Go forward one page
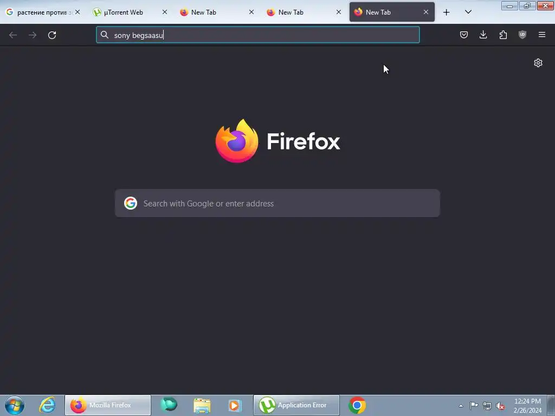This screenshot has height=416, width=555. (33, 35)
